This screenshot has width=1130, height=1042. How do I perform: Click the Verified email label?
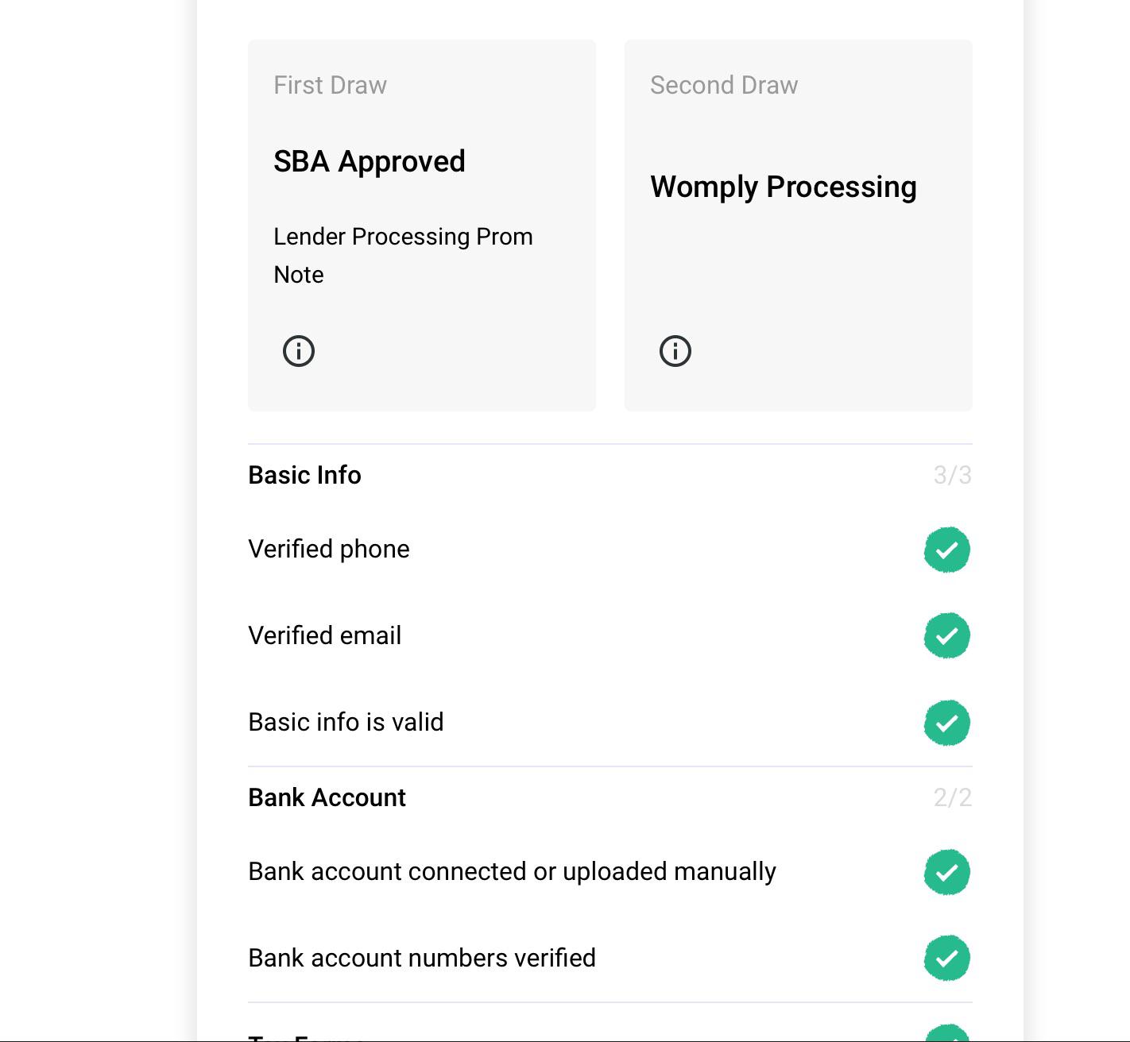325,635
